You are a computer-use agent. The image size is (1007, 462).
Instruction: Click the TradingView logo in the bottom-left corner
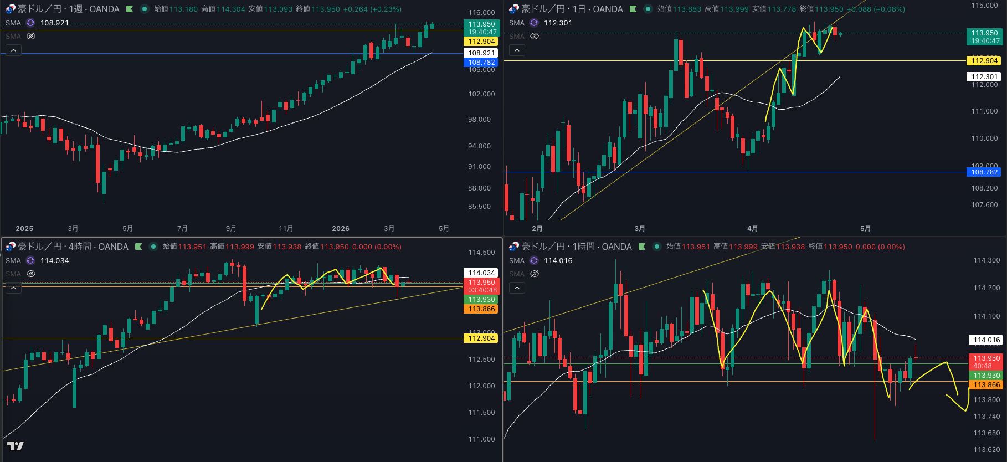(16, 446)
